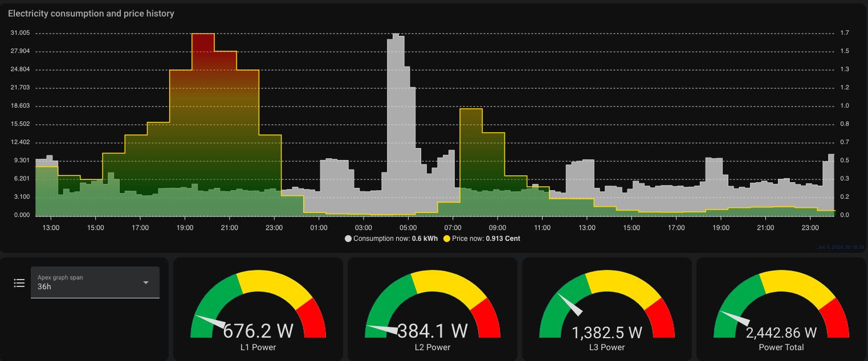Click the L3 Power label

607,347
